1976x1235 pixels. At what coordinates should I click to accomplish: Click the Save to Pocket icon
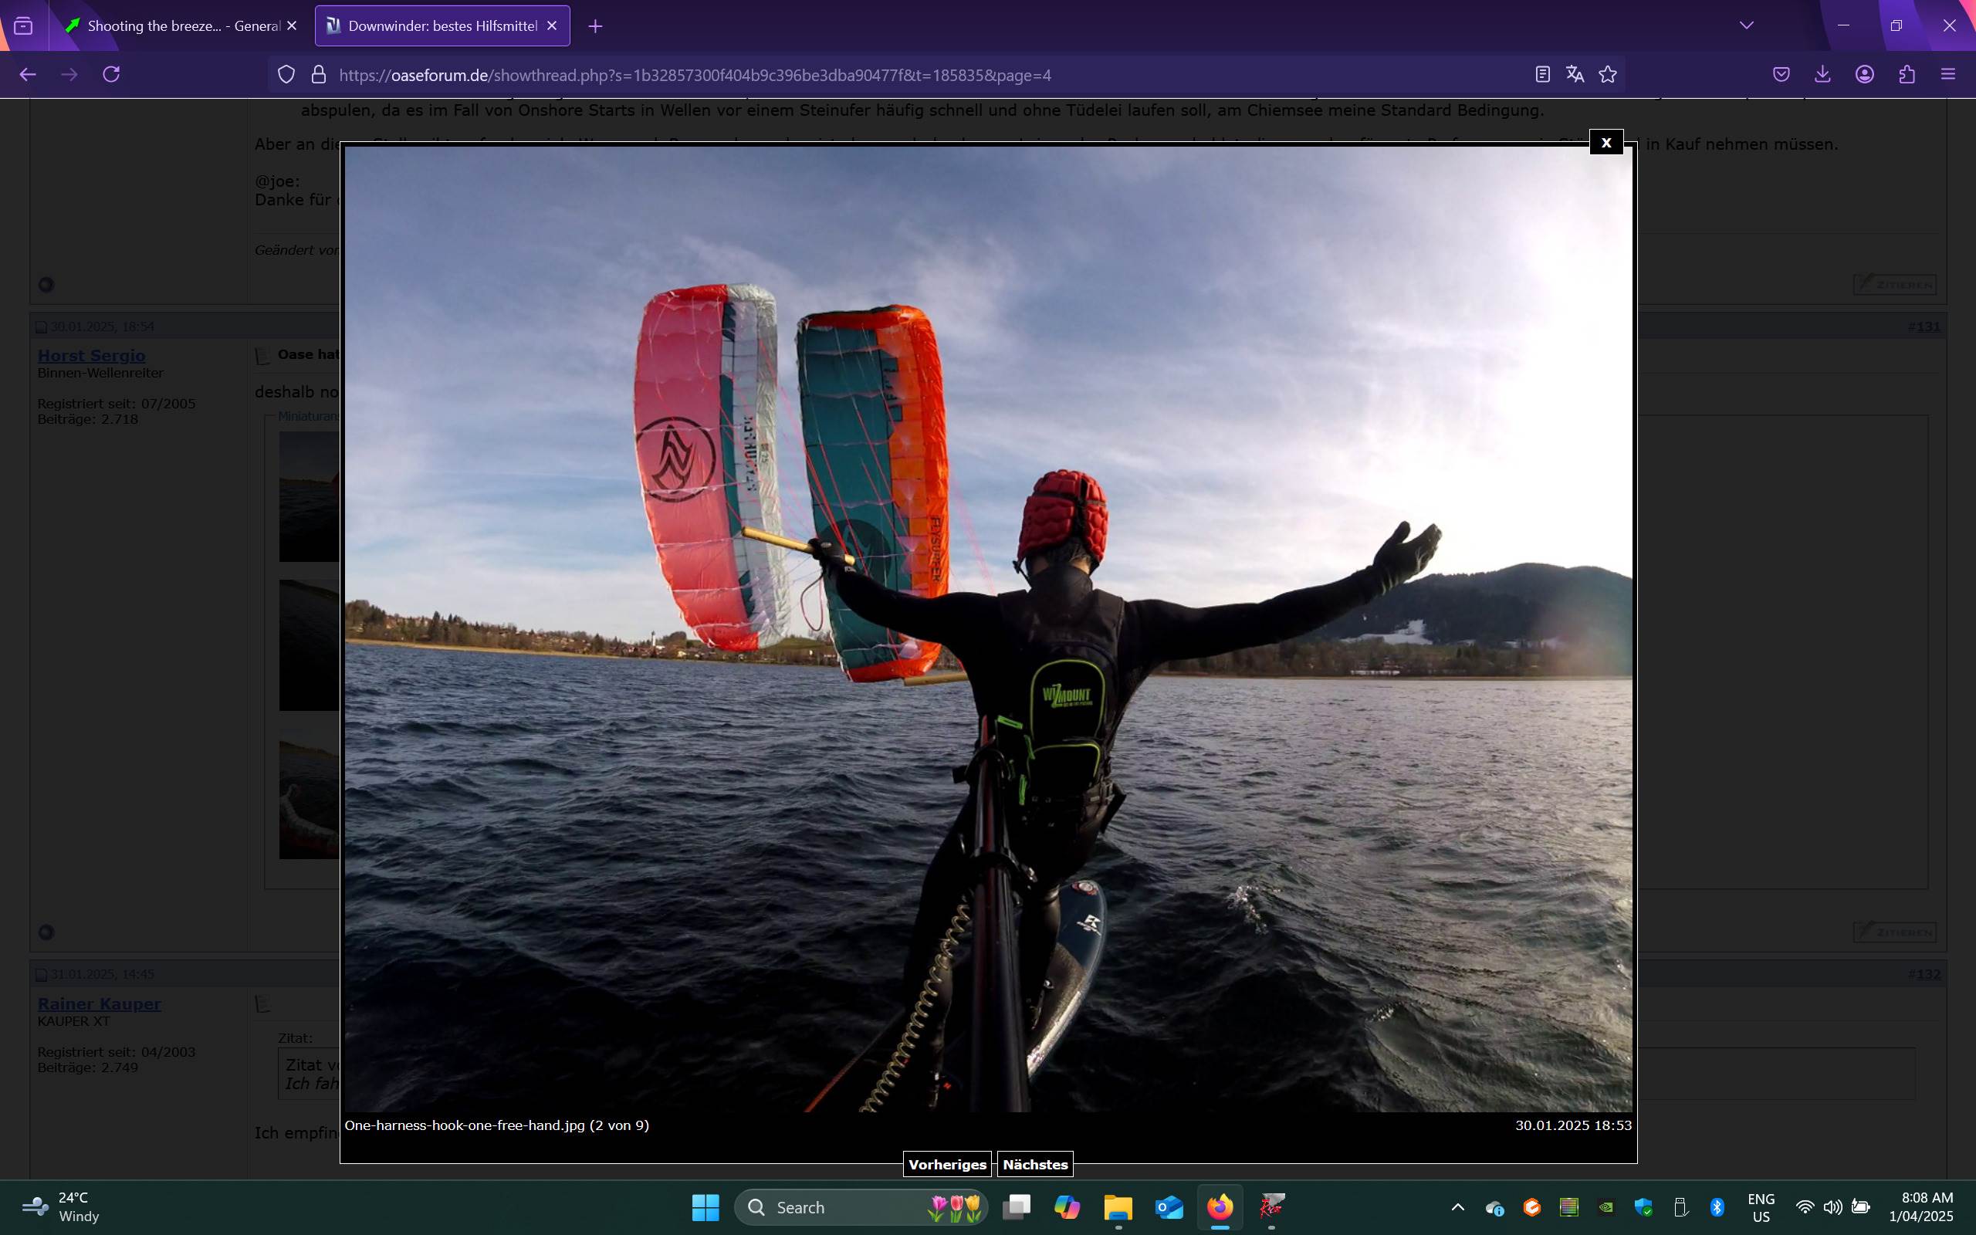click(1781, 74)
